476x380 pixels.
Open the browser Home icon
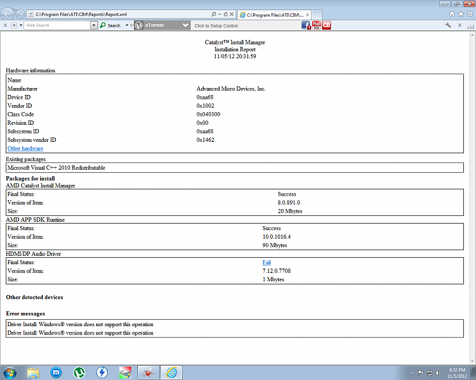coord(452,14)
